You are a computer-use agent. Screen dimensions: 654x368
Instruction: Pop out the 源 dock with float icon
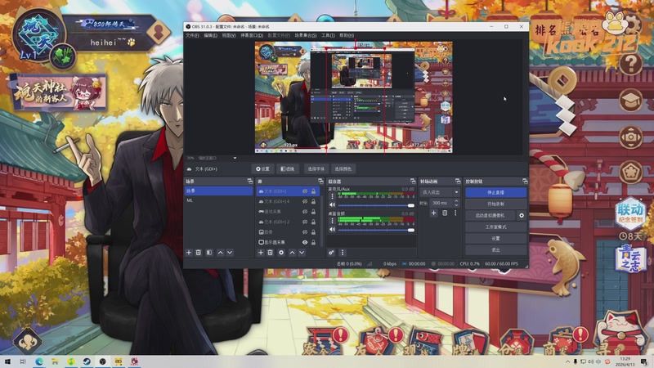point(320,181)
